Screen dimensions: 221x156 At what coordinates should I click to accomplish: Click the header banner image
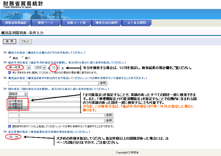click(110, 14)
